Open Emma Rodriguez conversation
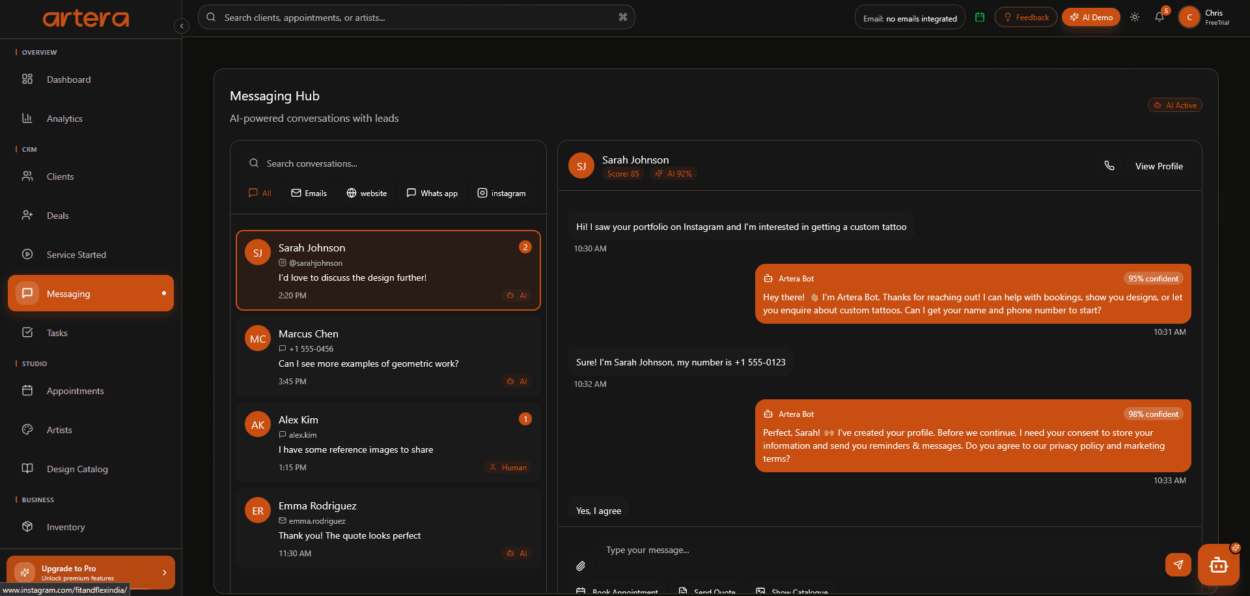This screenshot has height=596, width=1250. [x=388, y=528]
